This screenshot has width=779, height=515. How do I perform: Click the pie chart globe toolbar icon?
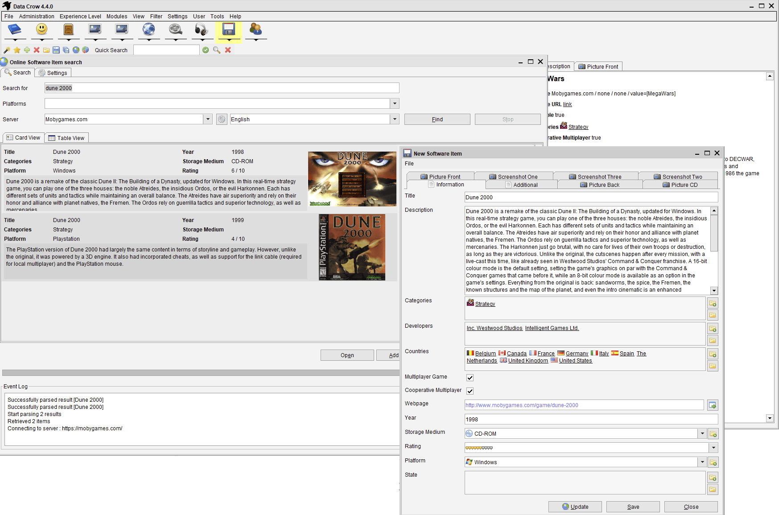tap(86, 50)
